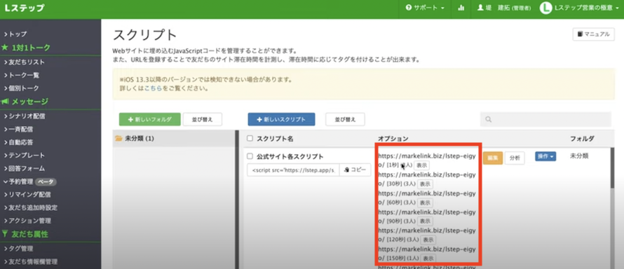Click the フォルダ column header
The height and width of the screenshot is (269, 624).
click(x=582, y=139)
